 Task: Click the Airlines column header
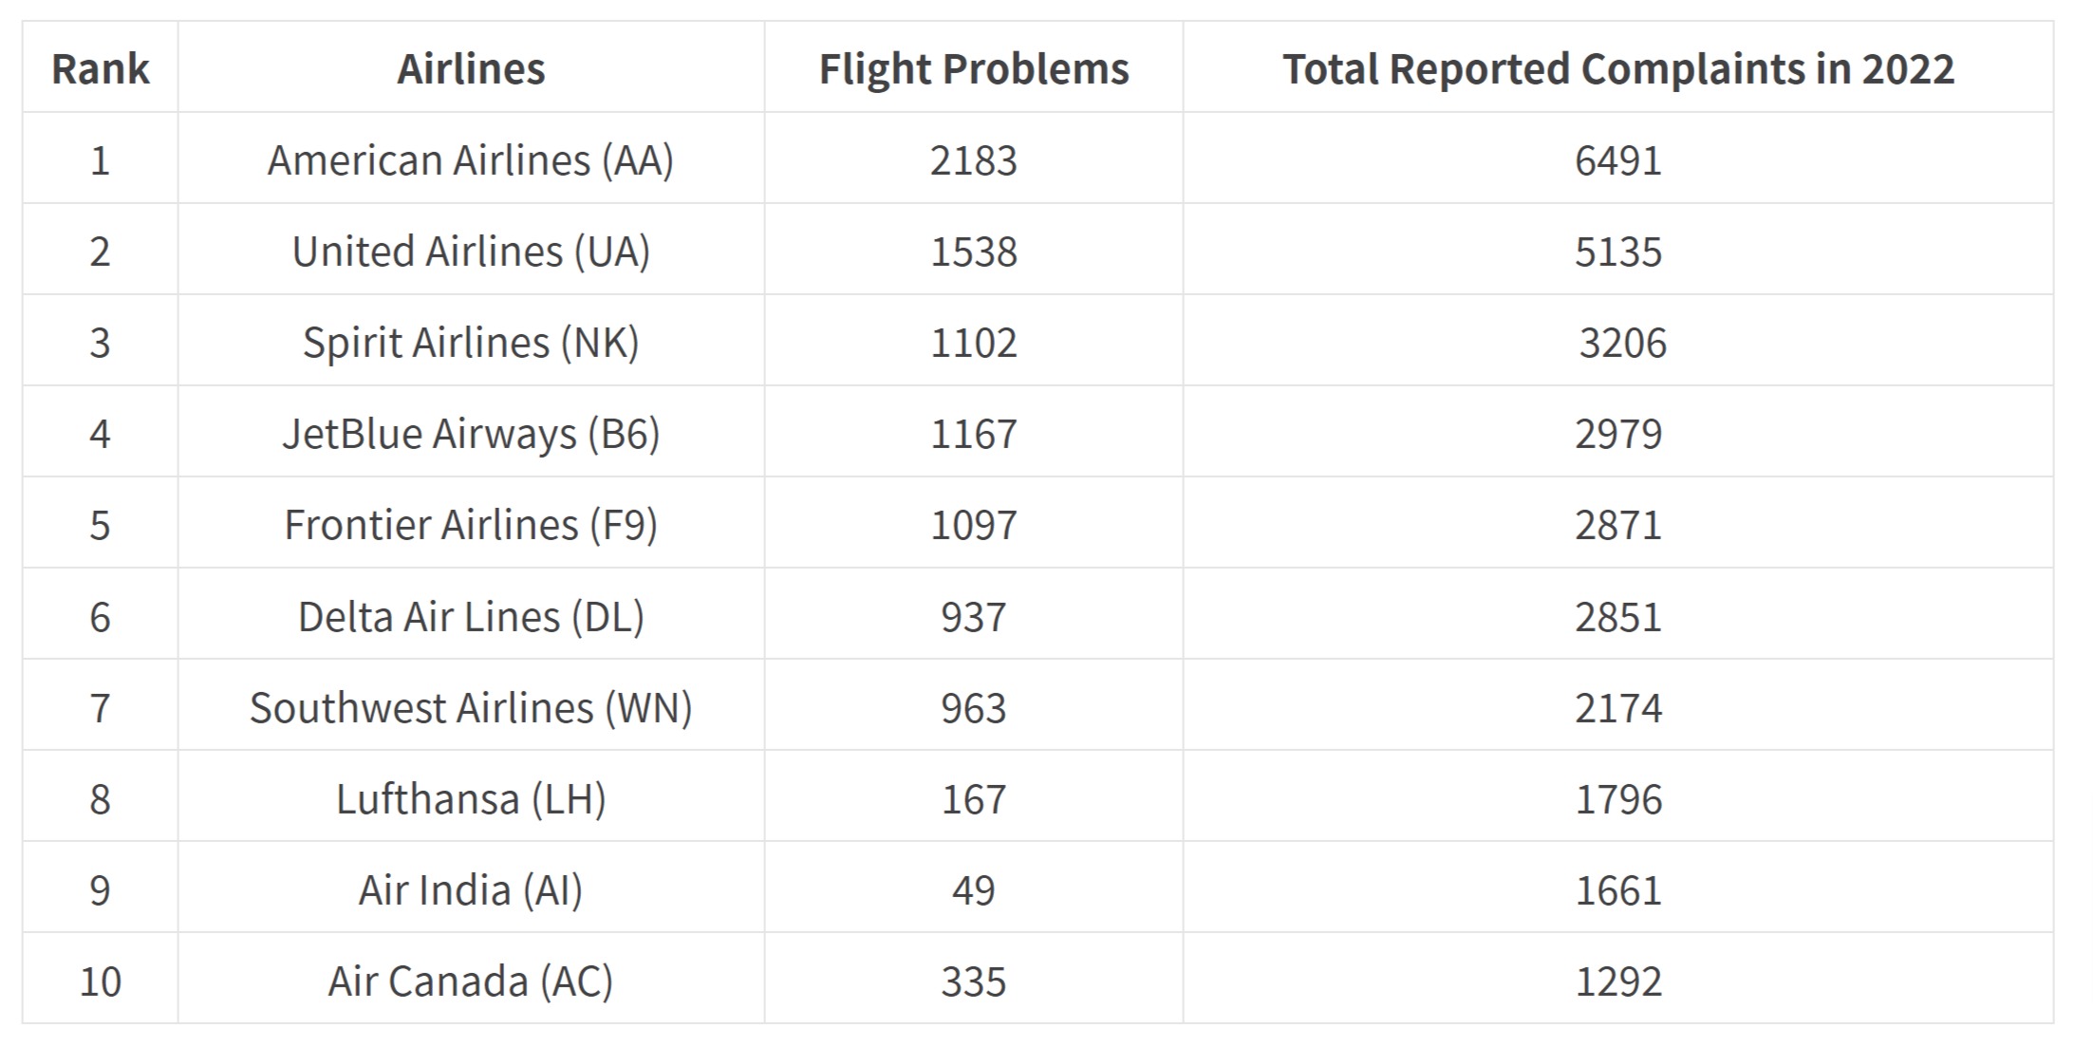click(471, 68)
